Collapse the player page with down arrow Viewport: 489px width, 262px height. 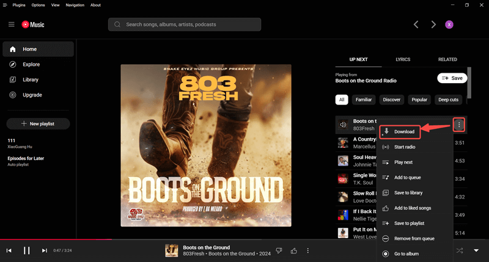[x=476, y=250]
